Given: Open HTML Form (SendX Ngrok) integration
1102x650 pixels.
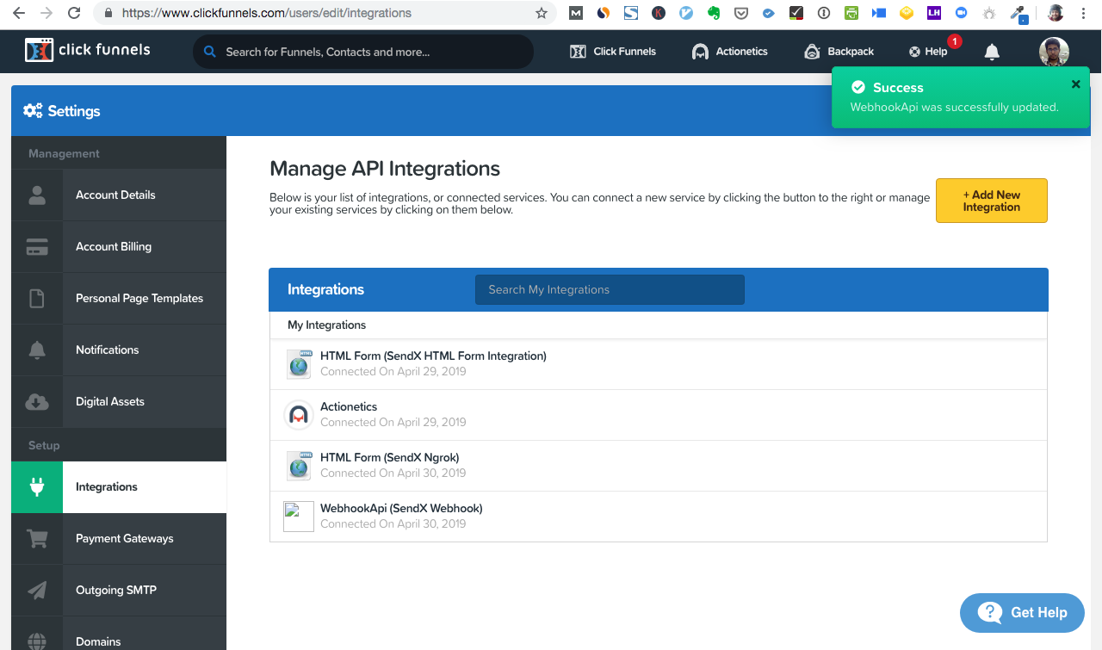Looking at the screenshot, I should click(x=659, y=466).
